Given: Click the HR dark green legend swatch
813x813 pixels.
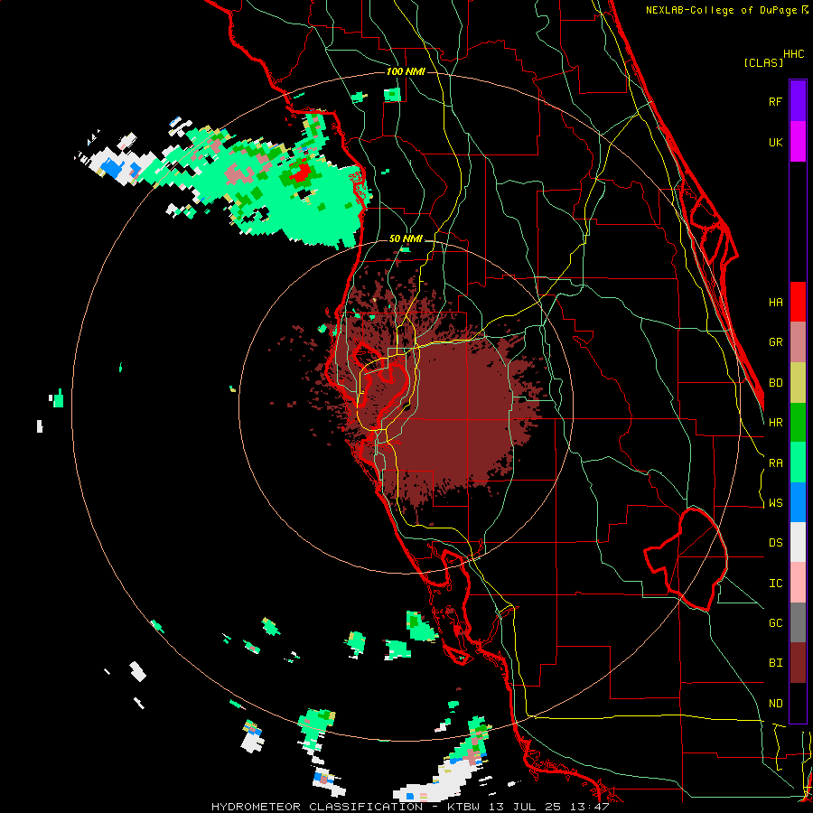Looking at the screenshot, I should [798, 423].
